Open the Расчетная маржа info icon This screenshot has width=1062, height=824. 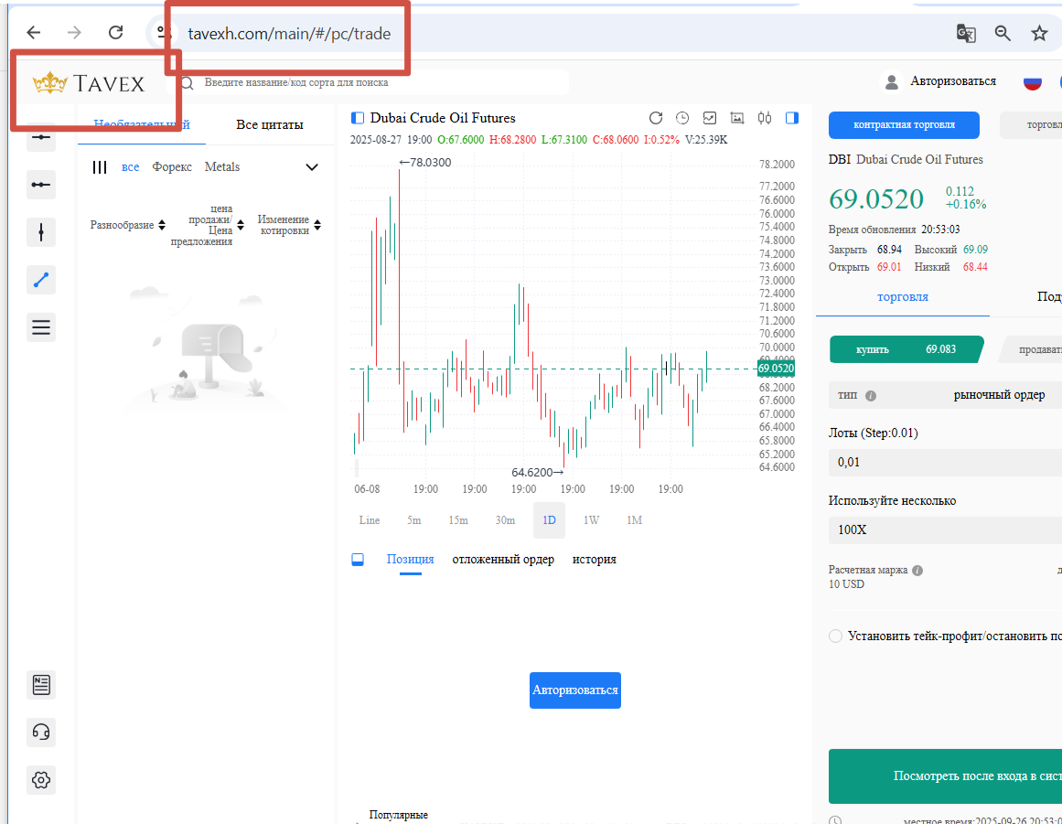click(917, 570)
